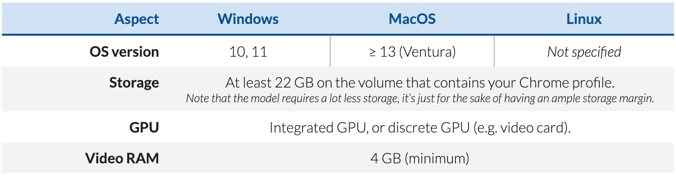
Task: Click the MacOS column header
Action: (x=412, y=19)
